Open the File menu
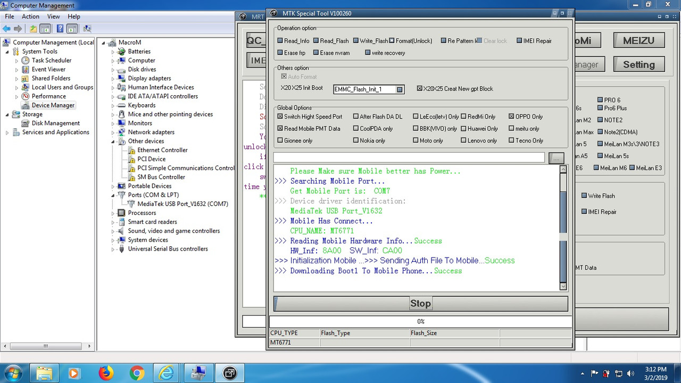Screen dimensions: 681x383 pyautogui.click(x=10, y=16)
